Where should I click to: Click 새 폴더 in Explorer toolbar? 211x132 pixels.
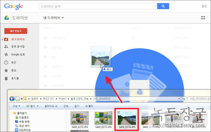pos(89,106)
